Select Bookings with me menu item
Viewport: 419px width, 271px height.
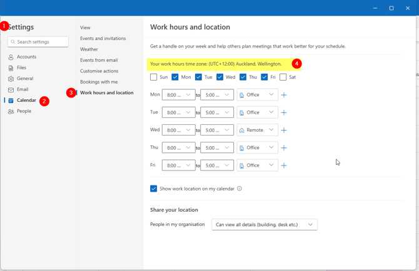99,82
